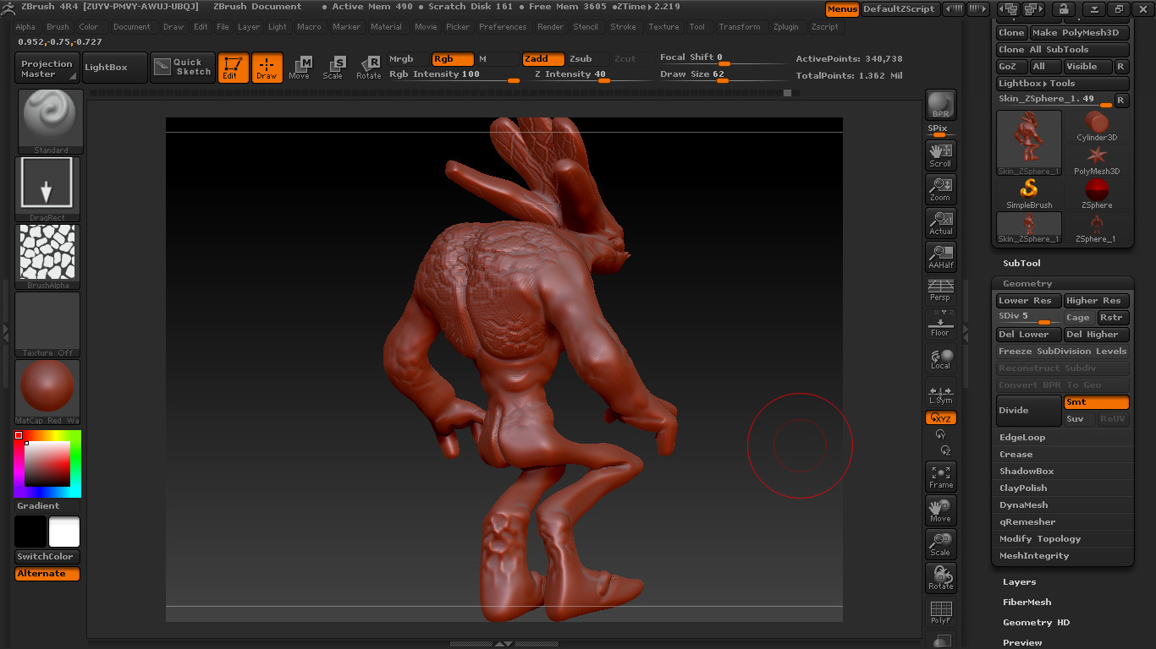Select the PolyMesh3D star tool

1097,160
